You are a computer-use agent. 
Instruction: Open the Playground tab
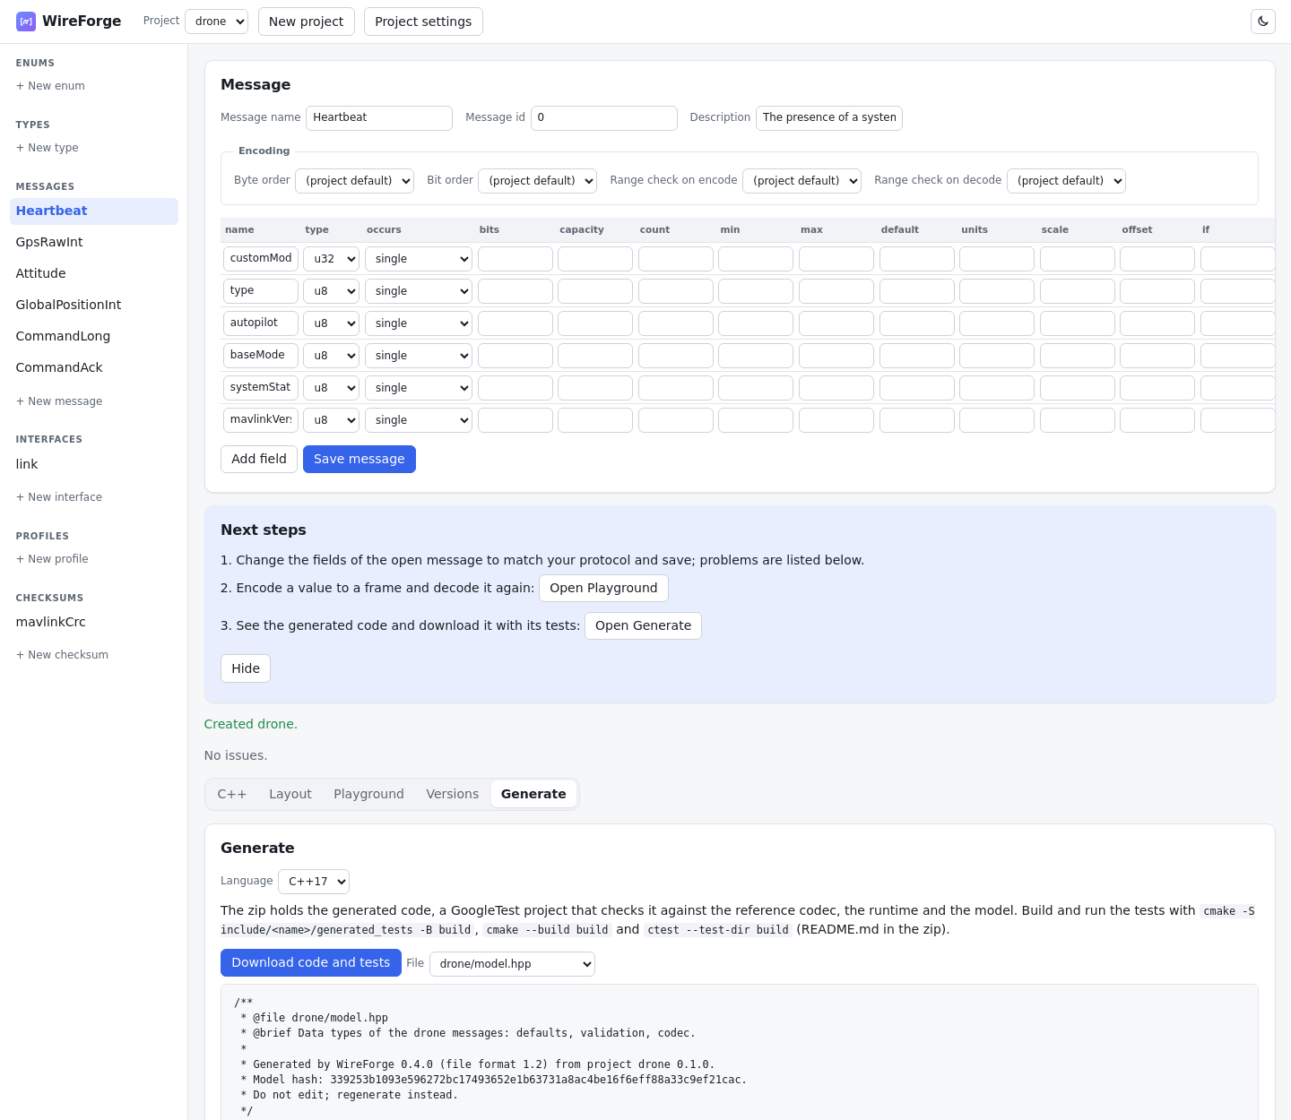(x=368, y=794)
